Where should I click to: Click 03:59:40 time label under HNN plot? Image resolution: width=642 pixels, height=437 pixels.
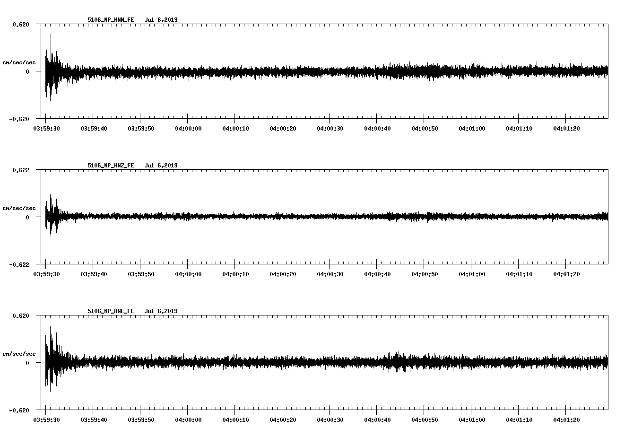coord(94,128)
